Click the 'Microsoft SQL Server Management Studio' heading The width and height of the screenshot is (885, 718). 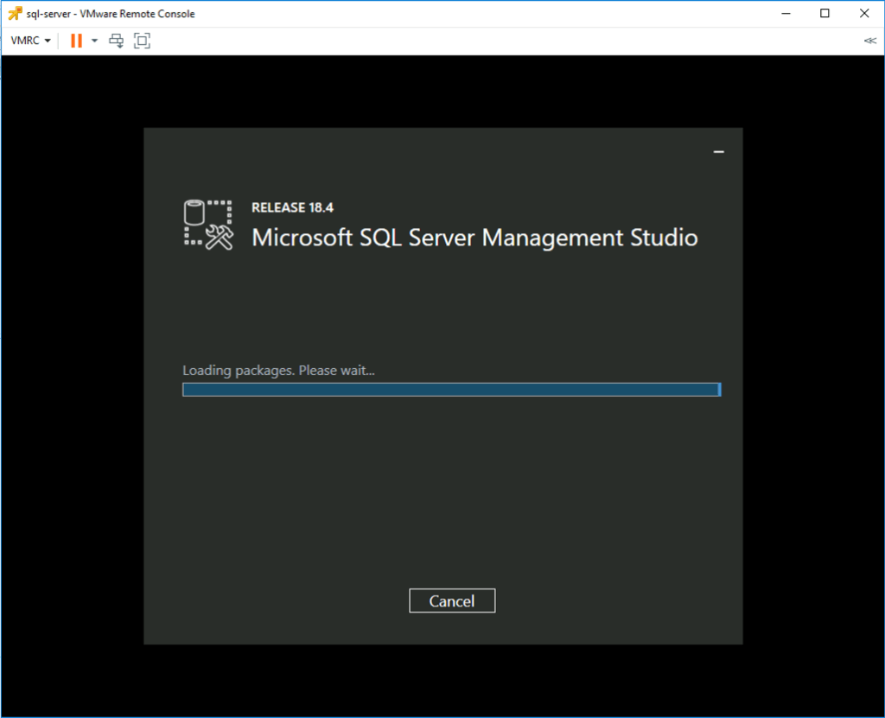(474, 238)
